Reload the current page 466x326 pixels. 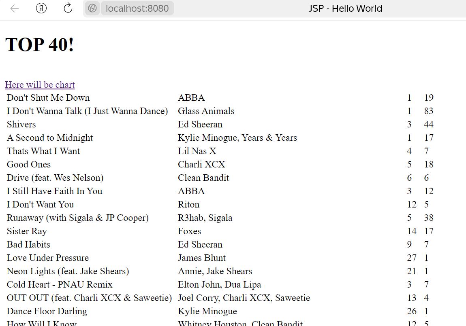tap(68, 8)
